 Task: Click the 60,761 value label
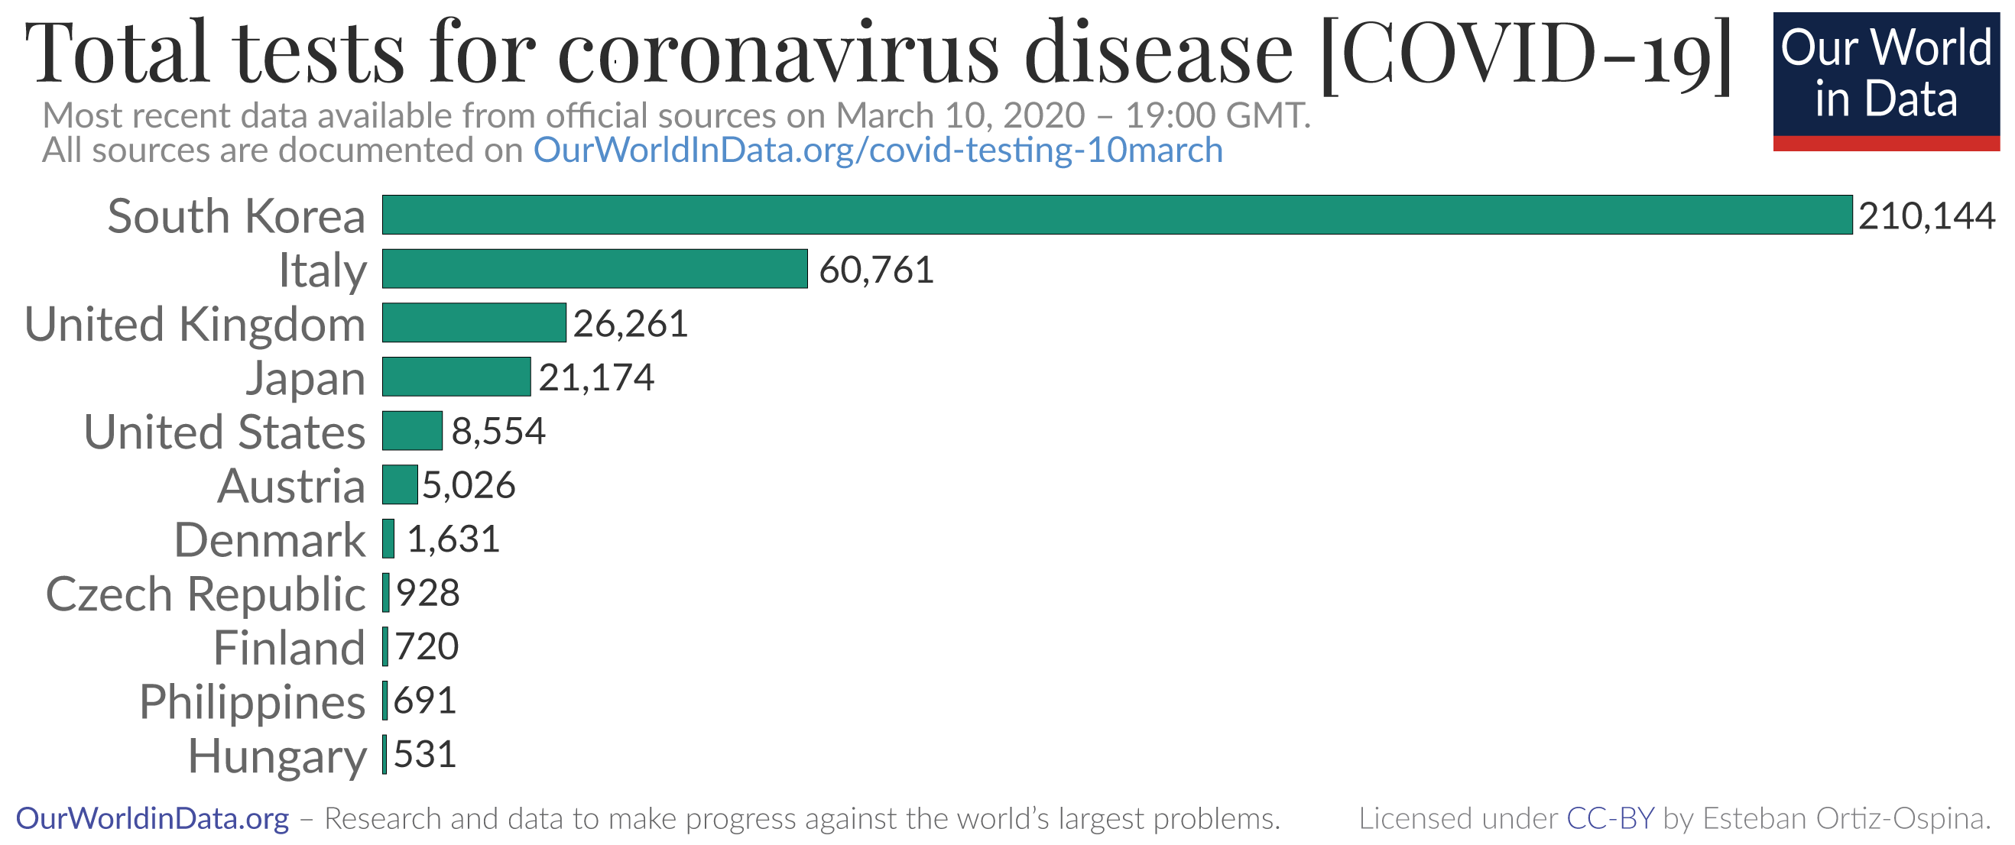(x=876, y=270)
